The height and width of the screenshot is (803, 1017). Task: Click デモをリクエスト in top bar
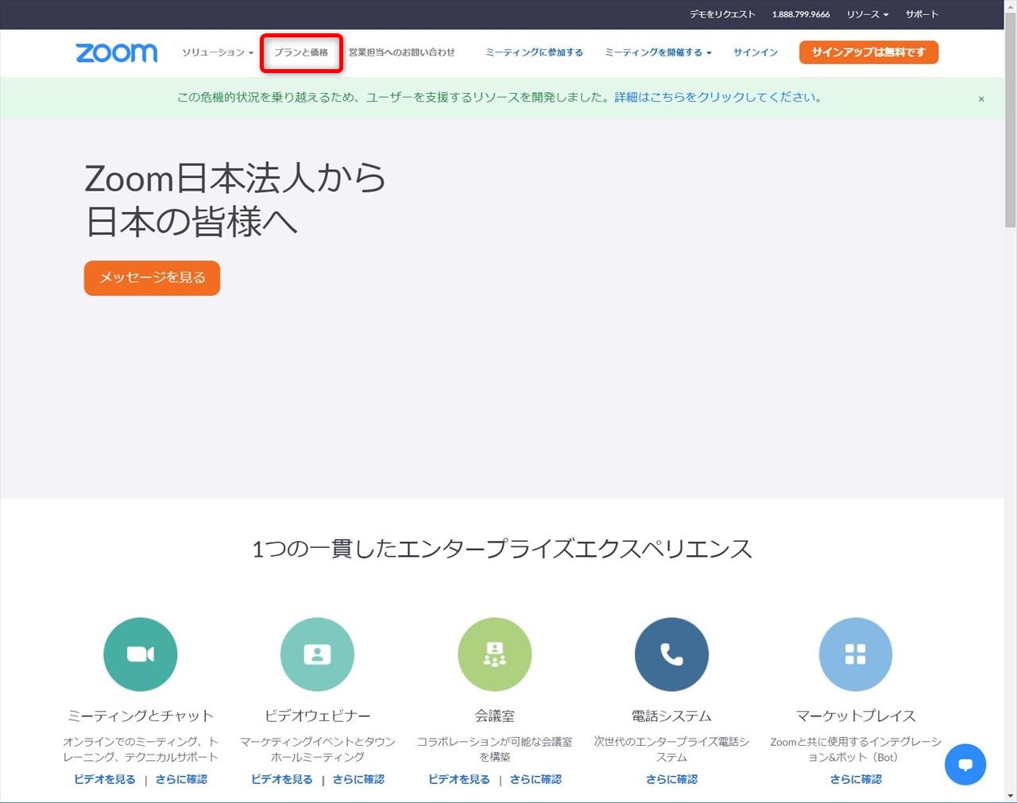point(722,14)
